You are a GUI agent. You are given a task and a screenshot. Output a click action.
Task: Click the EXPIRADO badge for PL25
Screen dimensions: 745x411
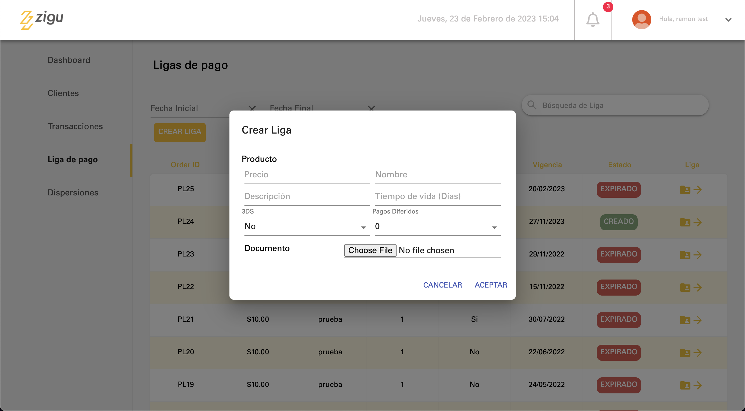[618, 189]
